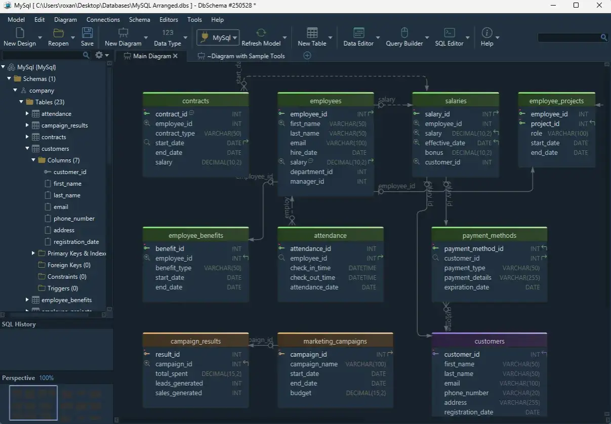Viewport: 611px width, 424px height.
Task: Open the Data Type dropdown arrow
Action: pyautogui.click(x=185, y=37)
